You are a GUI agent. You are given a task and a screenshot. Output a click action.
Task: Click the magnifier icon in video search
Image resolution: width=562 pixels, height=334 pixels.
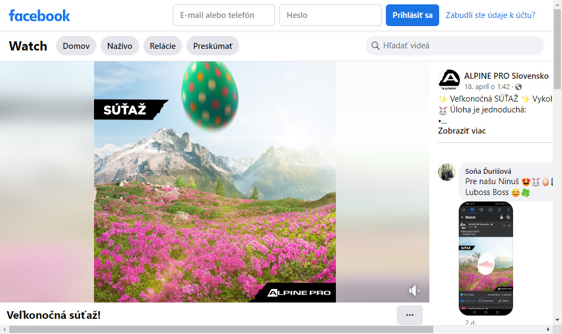pos(375,46)
